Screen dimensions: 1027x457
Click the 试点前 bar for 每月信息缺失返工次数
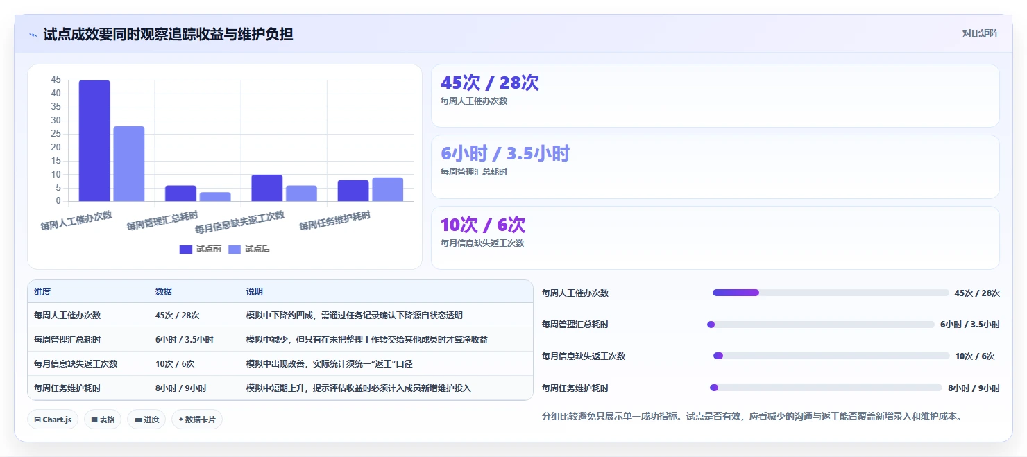point(266,188)
